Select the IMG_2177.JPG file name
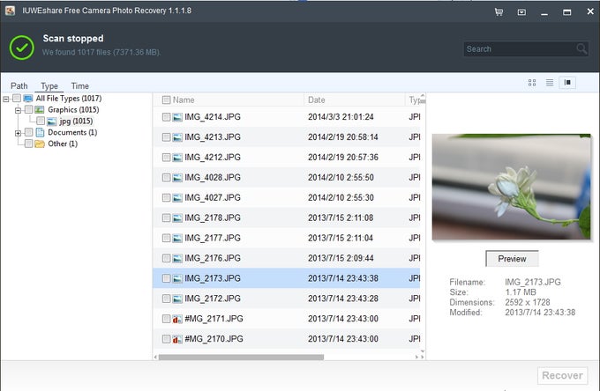The width and height of the screenshot is (600, 391). [213, 239]
